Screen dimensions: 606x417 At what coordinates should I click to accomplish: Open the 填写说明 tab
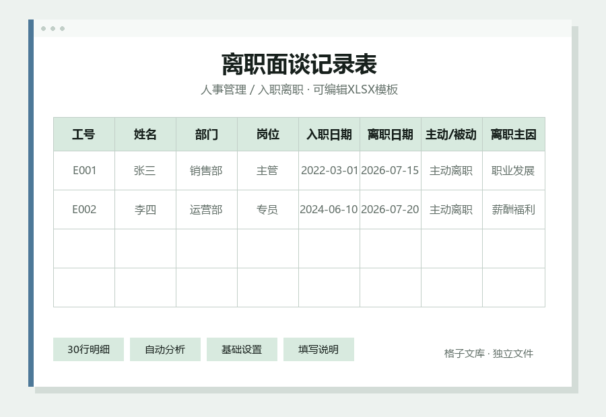pos(318,350)
